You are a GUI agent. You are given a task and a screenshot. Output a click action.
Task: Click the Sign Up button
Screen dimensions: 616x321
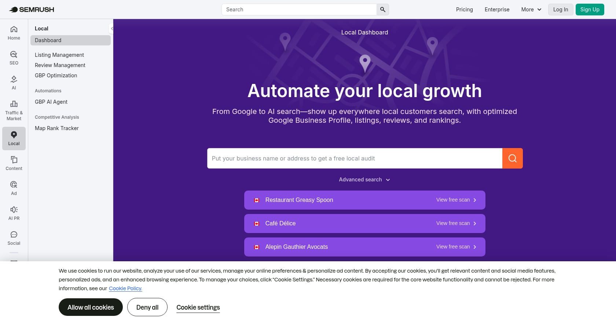tap(590, 10)
